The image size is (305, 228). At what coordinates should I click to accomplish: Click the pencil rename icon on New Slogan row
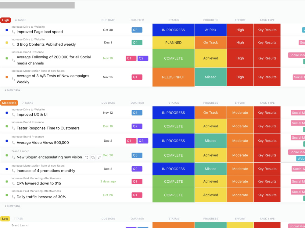click(99, 157)
